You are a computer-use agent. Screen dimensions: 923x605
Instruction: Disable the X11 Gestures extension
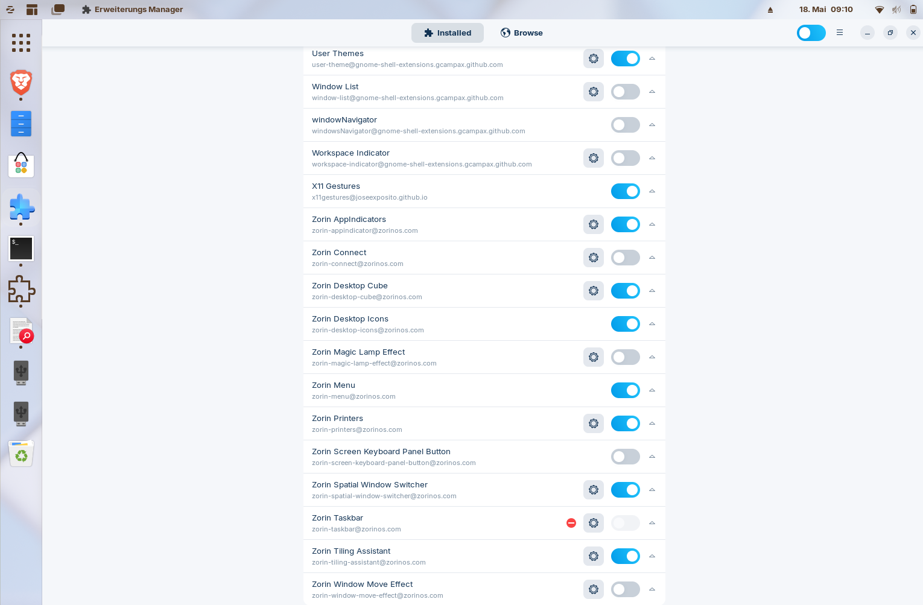626,191
